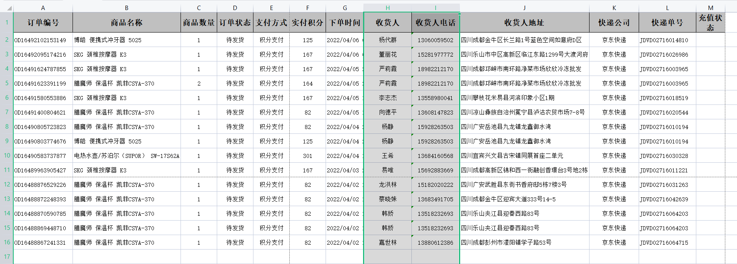This screenshot has height=264, width=737.
Task: Select recipient 李志杰
Action: 388,98
